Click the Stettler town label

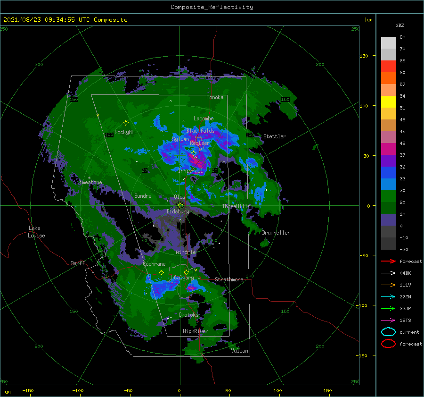(x=275, y=136)
